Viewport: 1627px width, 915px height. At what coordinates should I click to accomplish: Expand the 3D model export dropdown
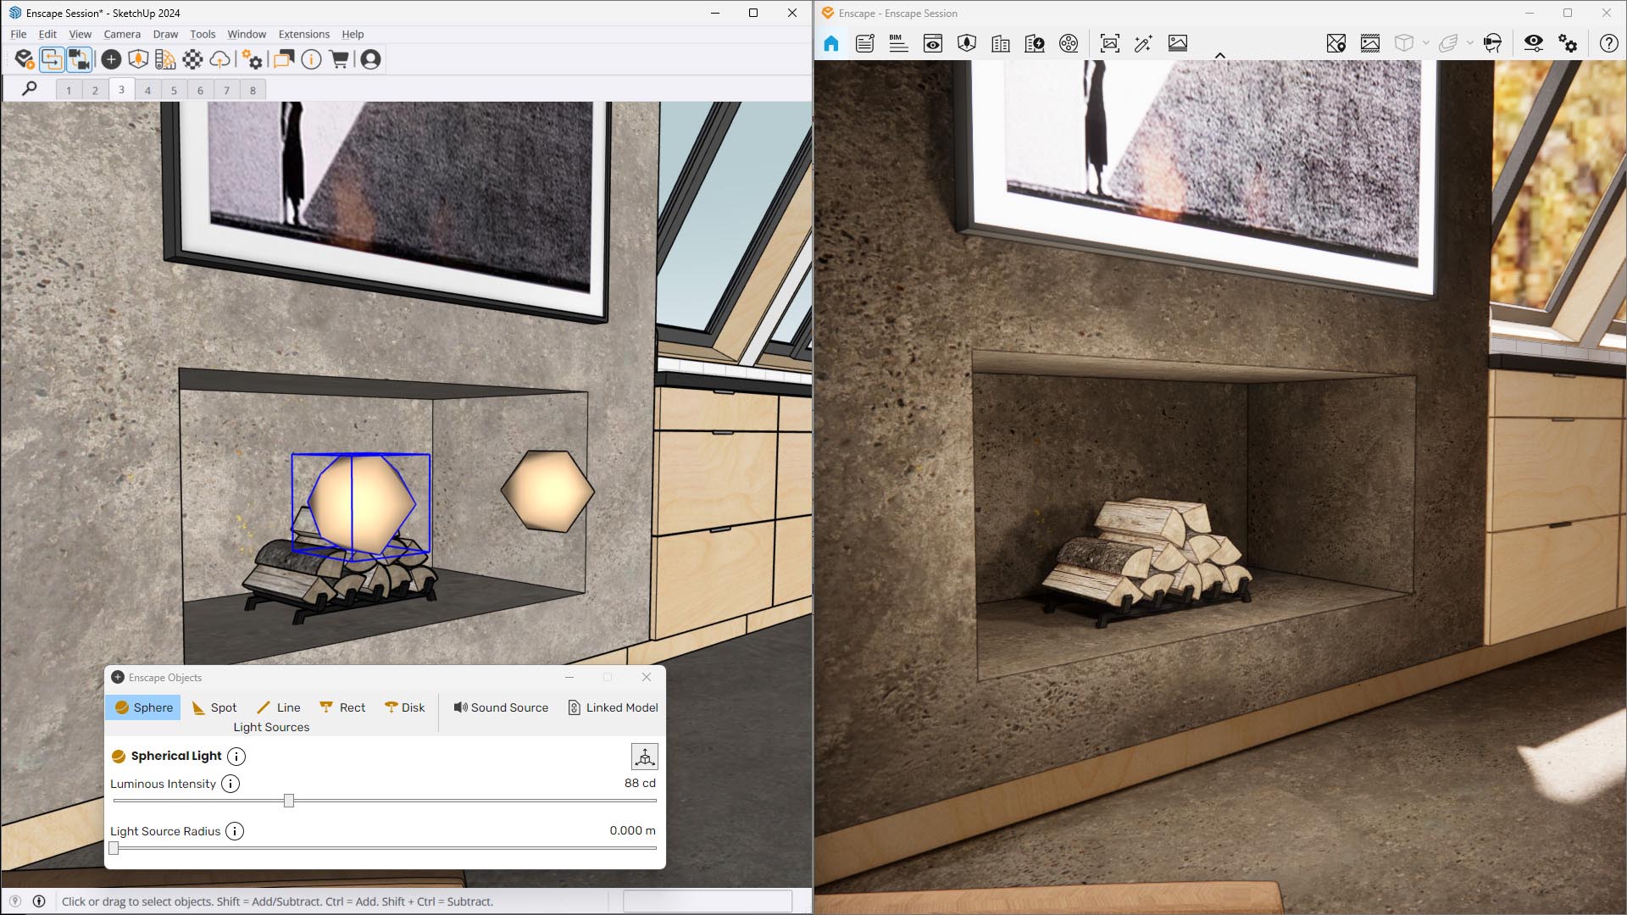[x=1425, y=43]
